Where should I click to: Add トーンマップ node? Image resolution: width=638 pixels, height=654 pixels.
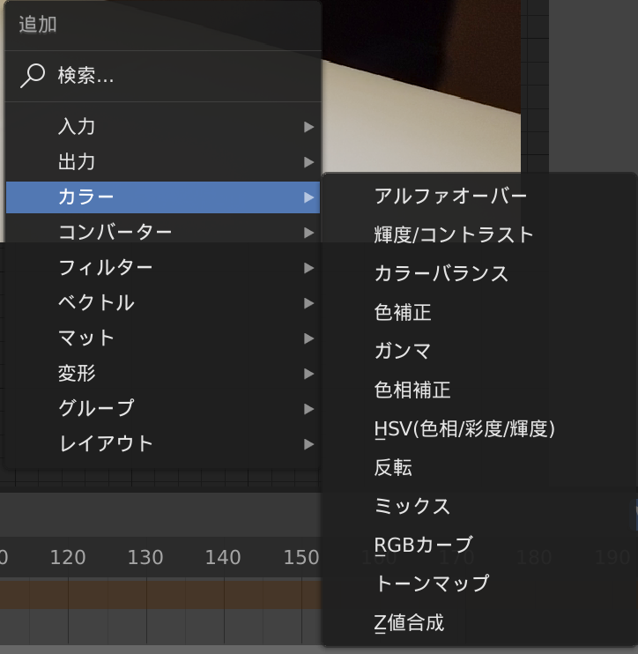(479, 583)
